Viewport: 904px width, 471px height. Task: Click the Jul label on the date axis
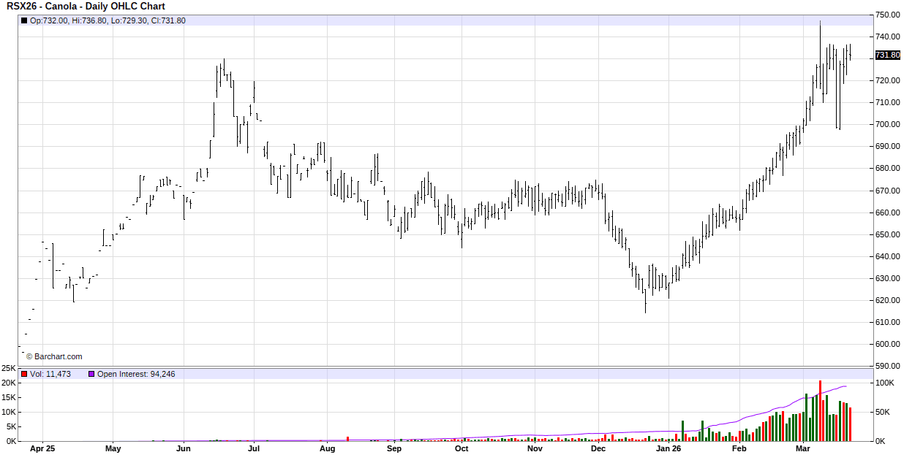pyautogui.click(x=253, y=449)
